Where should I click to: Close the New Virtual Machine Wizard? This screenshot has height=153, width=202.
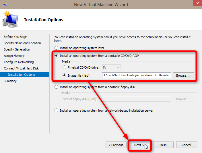coord(197,3)
